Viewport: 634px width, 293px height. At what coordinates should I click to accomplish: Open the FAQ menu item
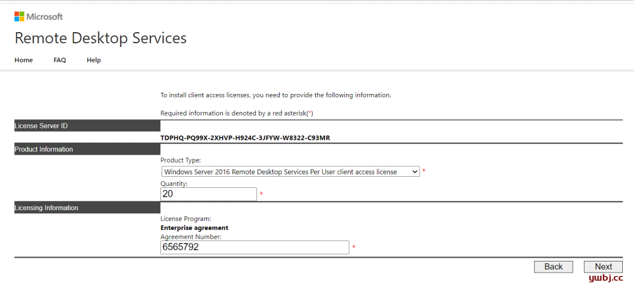click(x=59, y=60)
